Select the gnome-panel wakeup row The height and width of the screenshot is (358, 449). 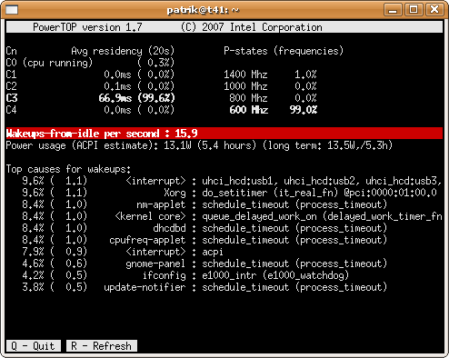coord(205,264)
